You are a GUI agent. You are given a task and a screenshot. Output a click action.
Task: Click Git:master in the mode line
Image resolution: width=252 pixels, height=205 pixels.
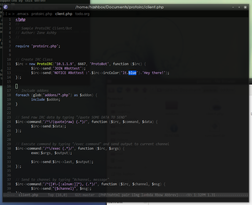pos(85,195)
